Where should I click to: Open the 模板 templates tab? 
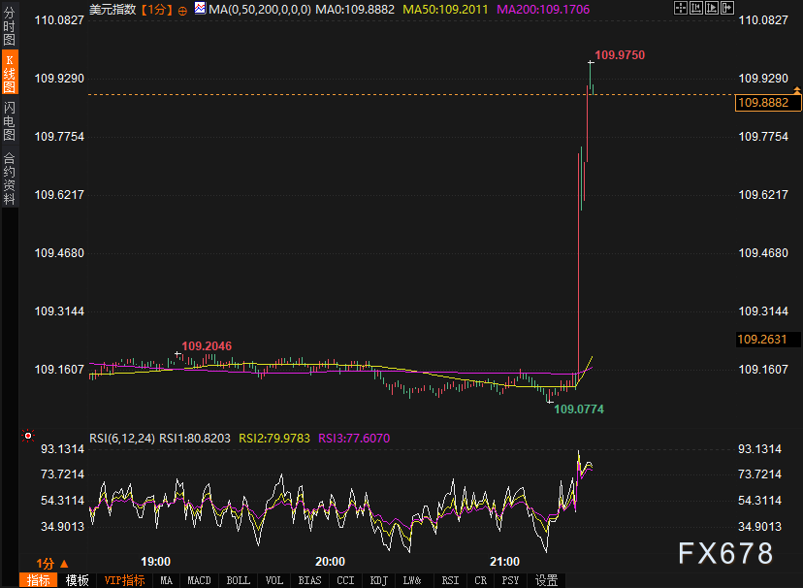click(x=78, y=580)
